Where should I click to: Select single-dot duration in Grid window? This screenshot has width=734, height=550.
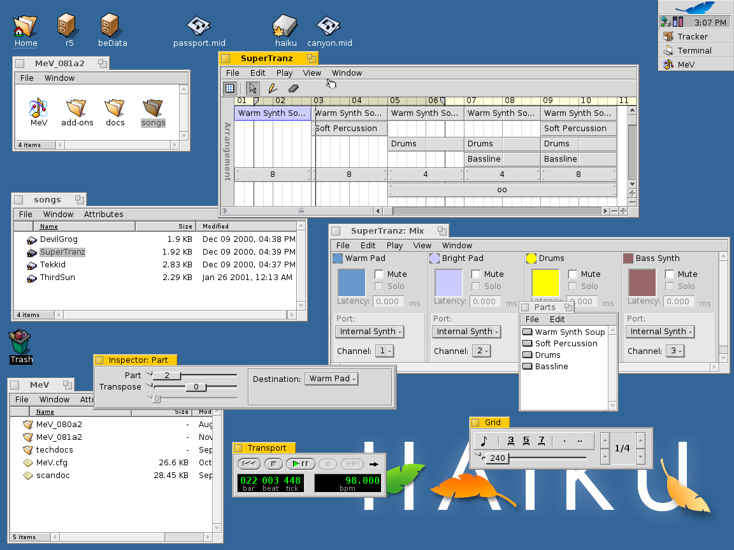(565, 441)
